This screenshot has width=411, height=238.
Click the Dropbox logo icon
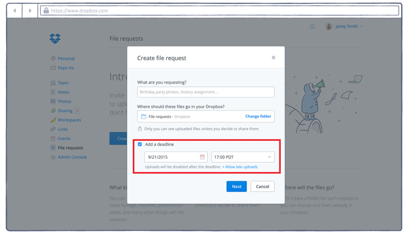tap(55, 39)
